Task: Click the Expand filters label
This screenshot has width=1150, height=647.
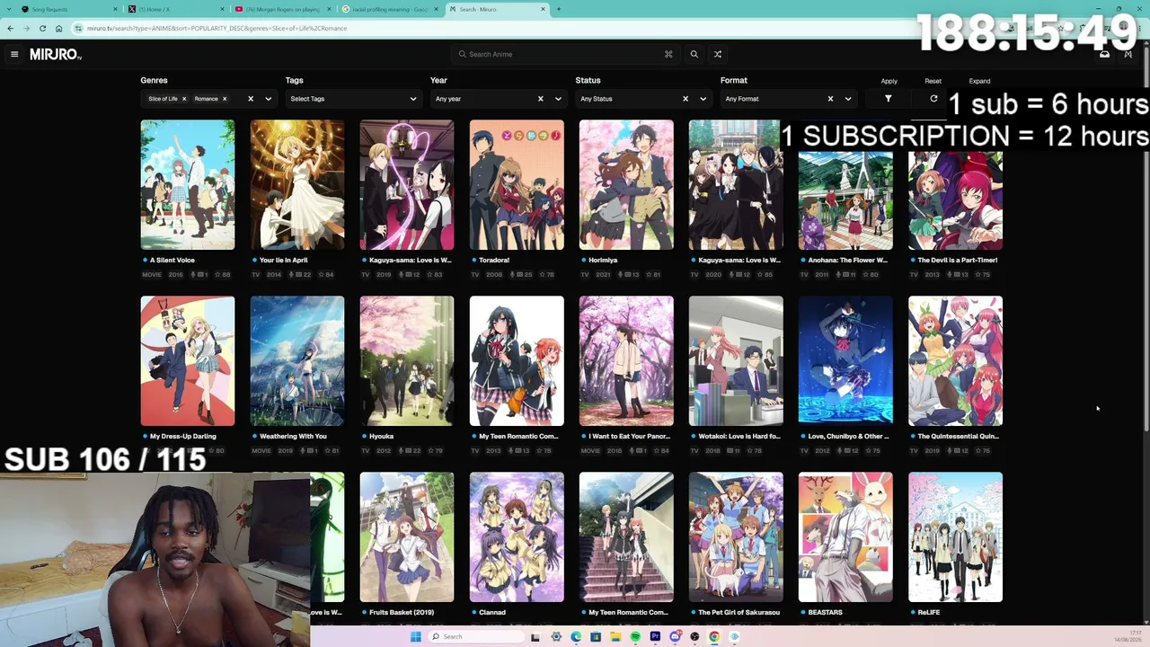Action: click(x=979, y=81)
